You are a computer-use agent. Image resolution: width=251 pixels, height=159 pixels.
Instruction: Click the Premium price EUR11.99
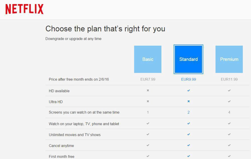tap(229, 79)
